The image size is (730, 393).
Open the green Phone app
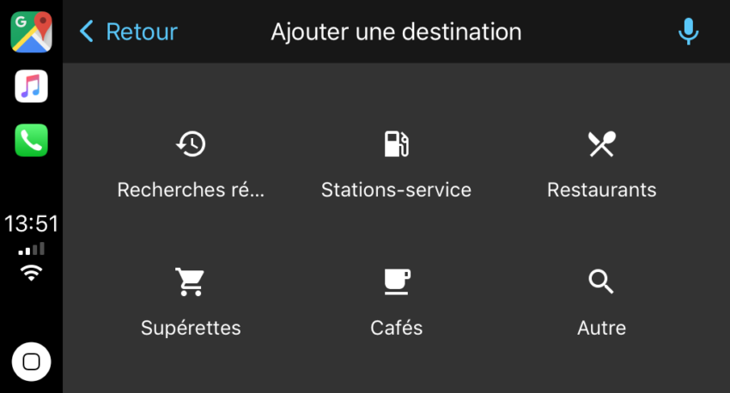[31, 141]
